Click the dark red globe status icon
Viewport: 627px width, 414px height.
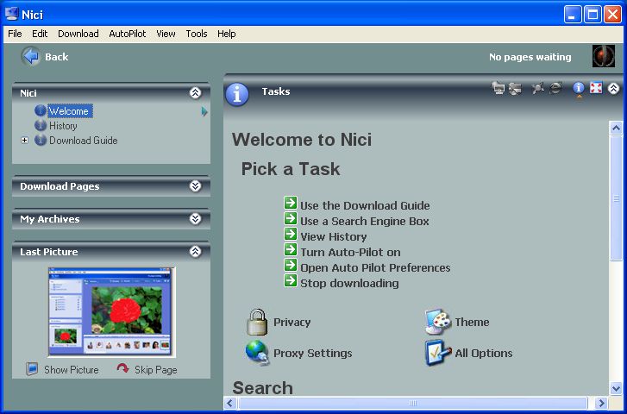604,56
